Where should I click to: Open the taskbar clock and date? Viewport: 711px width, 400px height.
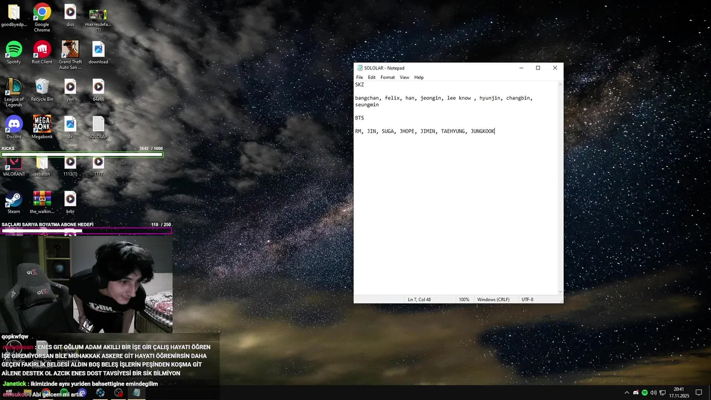(x=678, y=393)
